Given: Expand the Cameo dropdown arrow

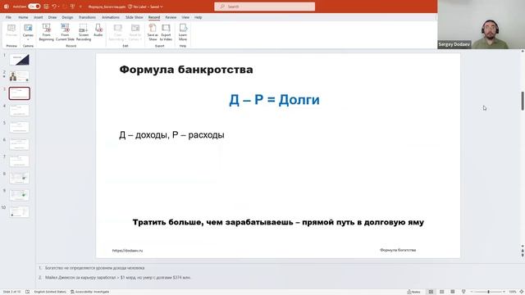Looking at the screenshot, I should [28, 39].
